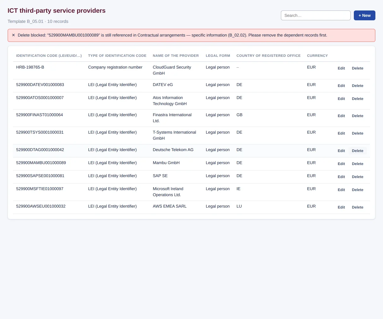Delete the AWS EMEA SARL entry
Viewport: 383px width, 319px height.
point(358,207)
